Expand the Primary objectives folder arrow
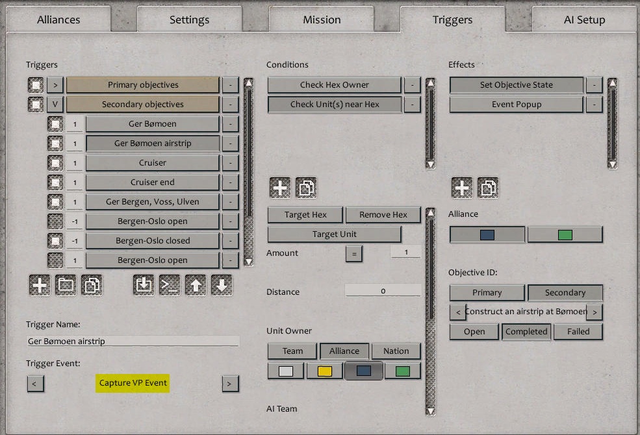Screen dimensions: 640x435 tap(55, 85)
